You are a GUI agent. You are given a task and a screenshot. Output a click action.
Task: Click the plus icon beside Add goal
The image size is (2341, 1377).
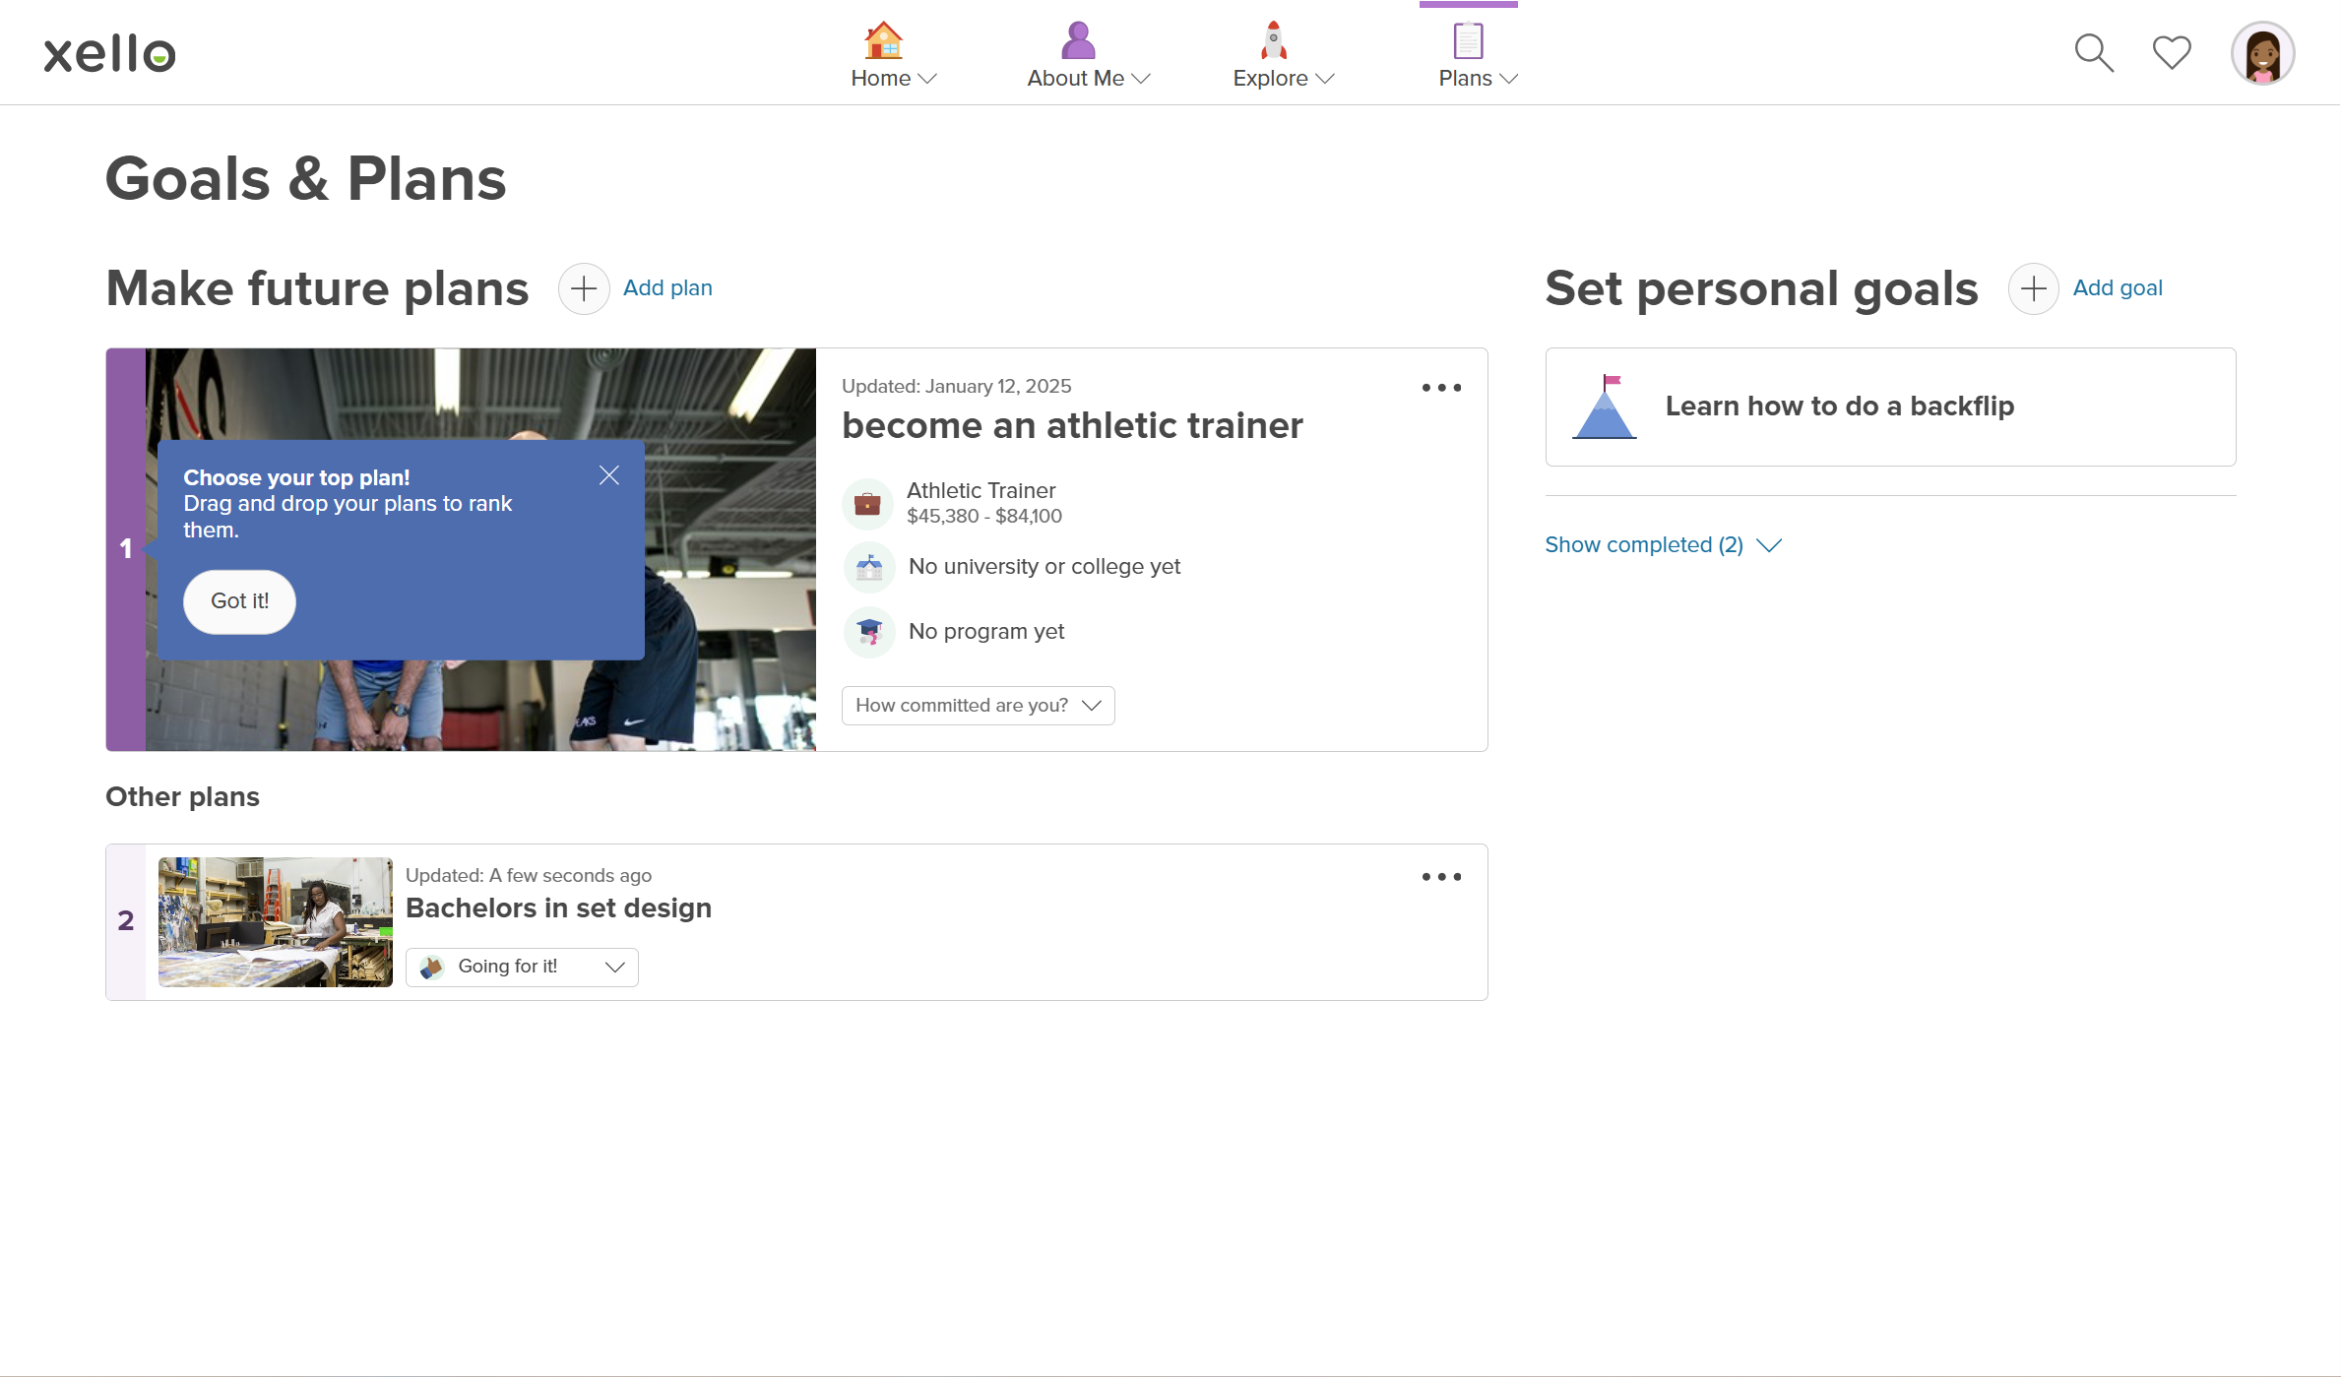point(2033,288)
